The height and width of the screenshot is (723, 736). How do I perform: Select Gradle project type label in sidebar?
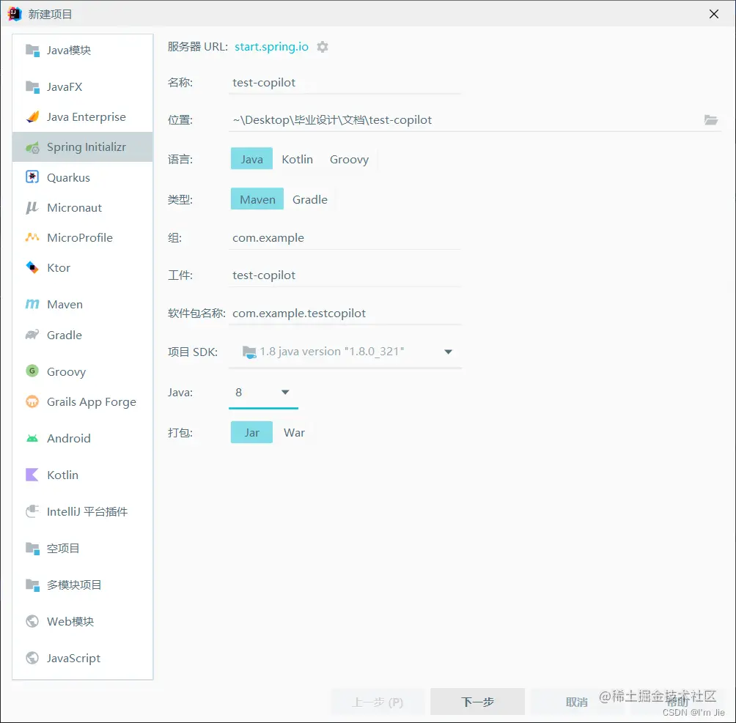(65, 335)
